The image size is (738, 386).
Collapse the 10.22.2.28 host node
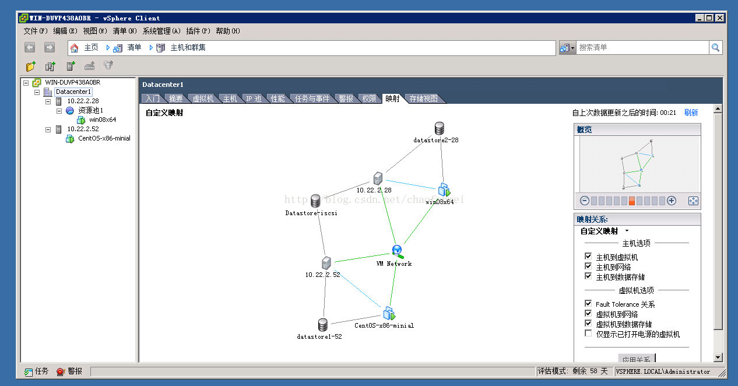[x=48, y=101]
